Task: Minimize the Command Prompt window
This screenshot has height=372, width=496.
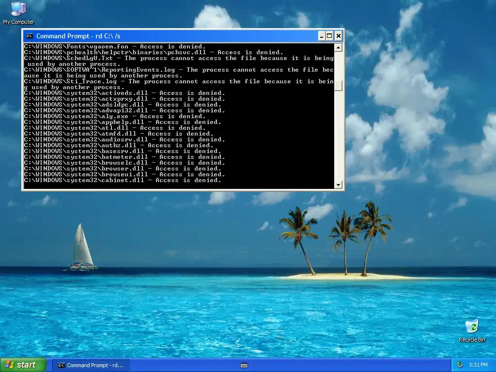Action: [322, 36]
